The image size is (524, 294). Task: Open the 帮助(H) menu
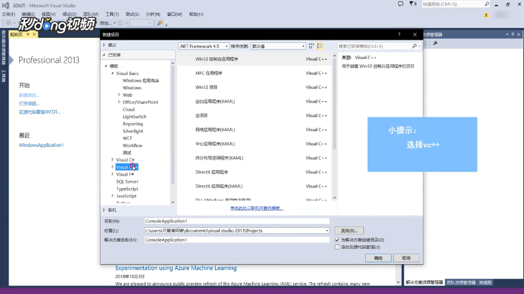point(196,15)
